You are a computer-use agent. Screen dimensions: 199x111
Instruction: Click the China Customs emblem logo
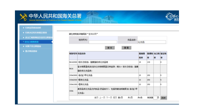point(23,17)
